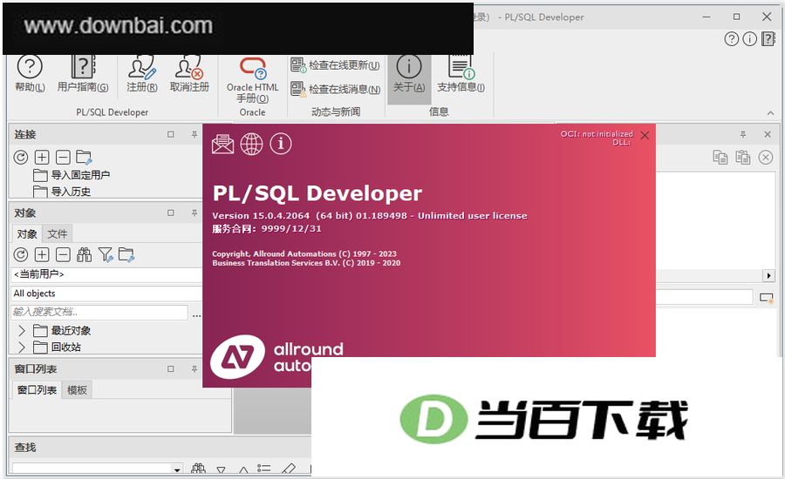Click the copy icon in the right panel

coord(720,158)
